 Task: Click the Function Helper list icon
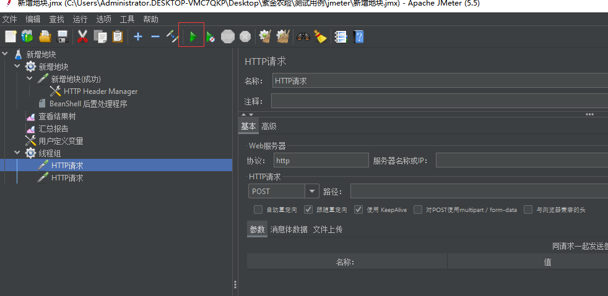click(x=340, y=37)
